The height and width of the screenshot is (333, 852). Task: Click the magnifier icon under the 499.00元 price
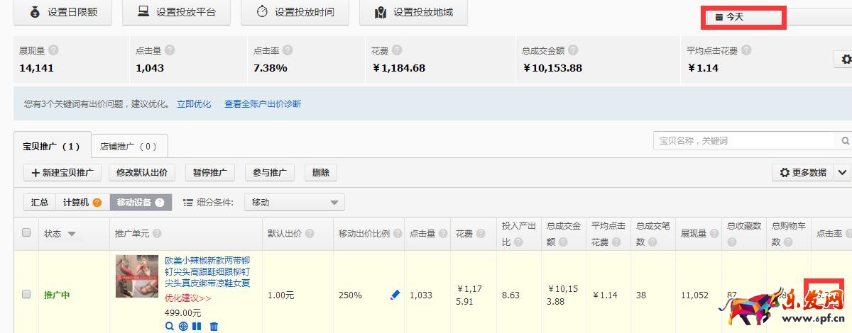[x=169, y=327]
